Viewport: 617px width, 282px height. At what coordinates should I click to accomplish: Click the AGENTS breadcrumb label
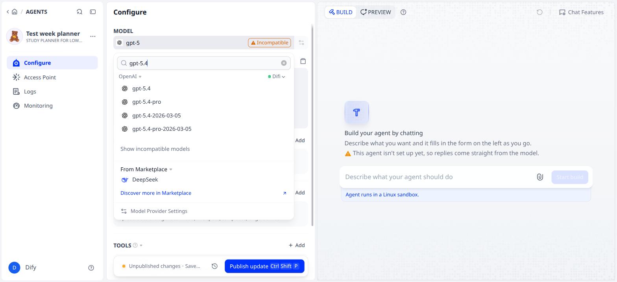[x=37, y=12]
